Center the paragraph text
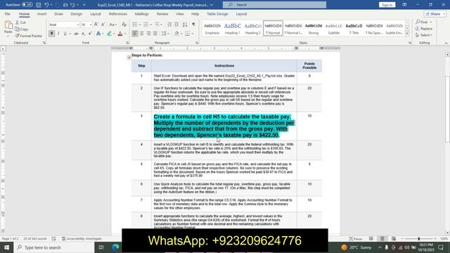This screenshot has height=253, width=450. [x=141, y=34]
